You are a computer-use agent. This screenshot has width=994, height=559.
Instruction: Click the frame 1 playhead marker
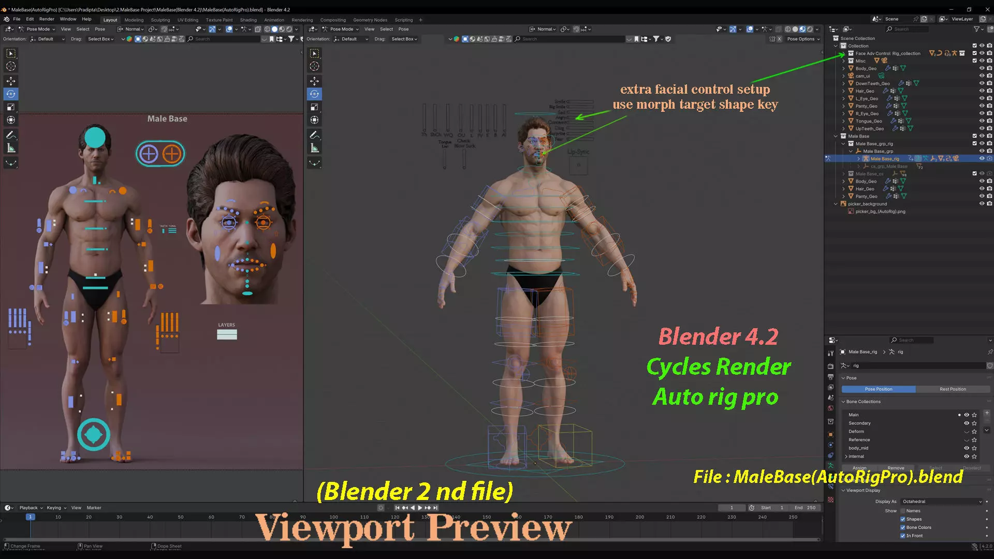point(31,517)
